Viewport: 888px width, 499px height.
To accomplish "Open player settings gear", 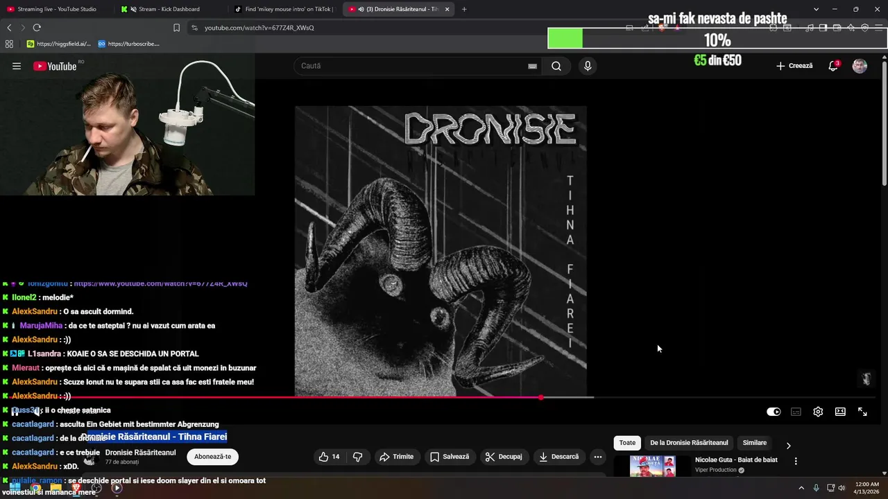I will tap(818, 412).
